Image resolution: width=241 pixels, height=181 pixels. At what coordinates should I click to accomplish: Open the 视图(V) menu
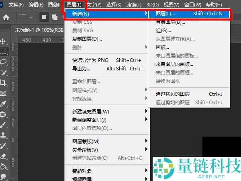(x=172, y=5)
